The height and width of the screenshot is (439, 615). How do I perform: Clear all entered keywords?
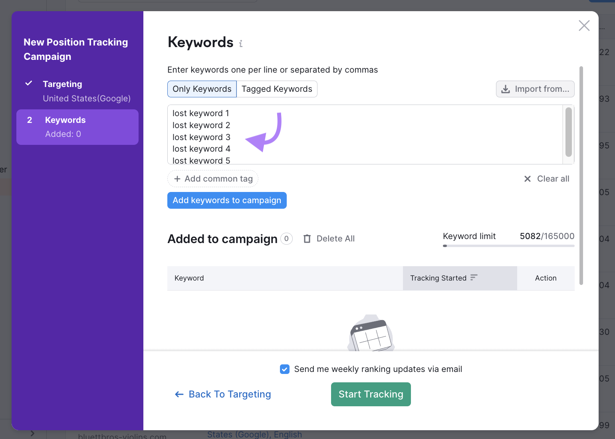[547, 179]
